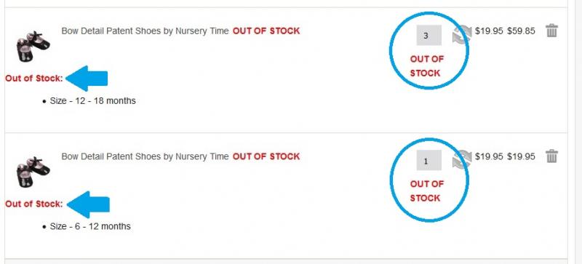Click quantity field showing 1

428,161
